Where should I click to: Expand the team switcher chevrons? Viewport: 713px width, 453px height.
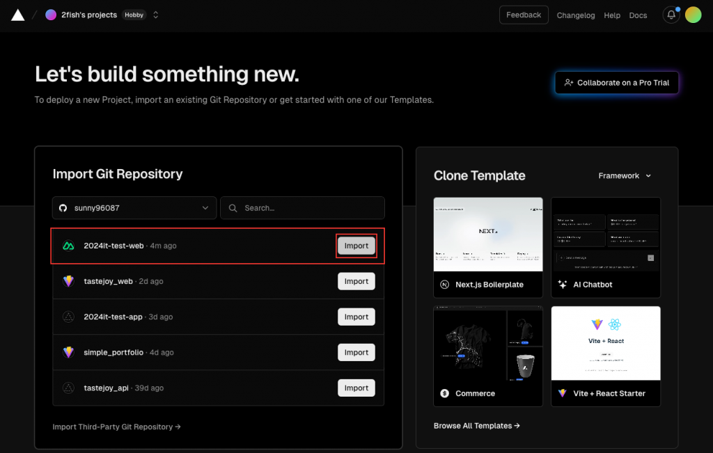click(155, 15)
